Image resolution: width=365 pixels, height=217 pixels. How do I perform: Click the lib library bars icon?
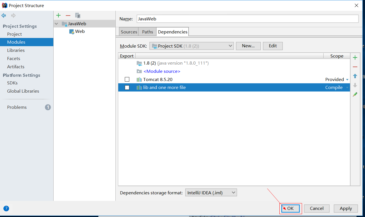pyautogui.click(x=139, y=88)
